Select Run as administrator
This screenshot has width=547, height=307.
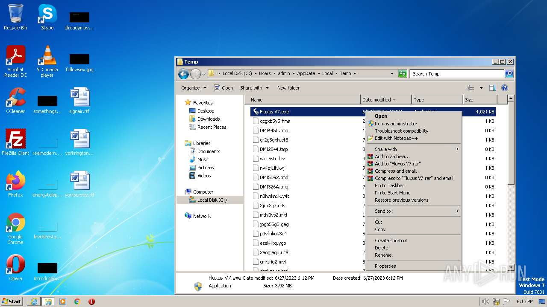(414, 124)
